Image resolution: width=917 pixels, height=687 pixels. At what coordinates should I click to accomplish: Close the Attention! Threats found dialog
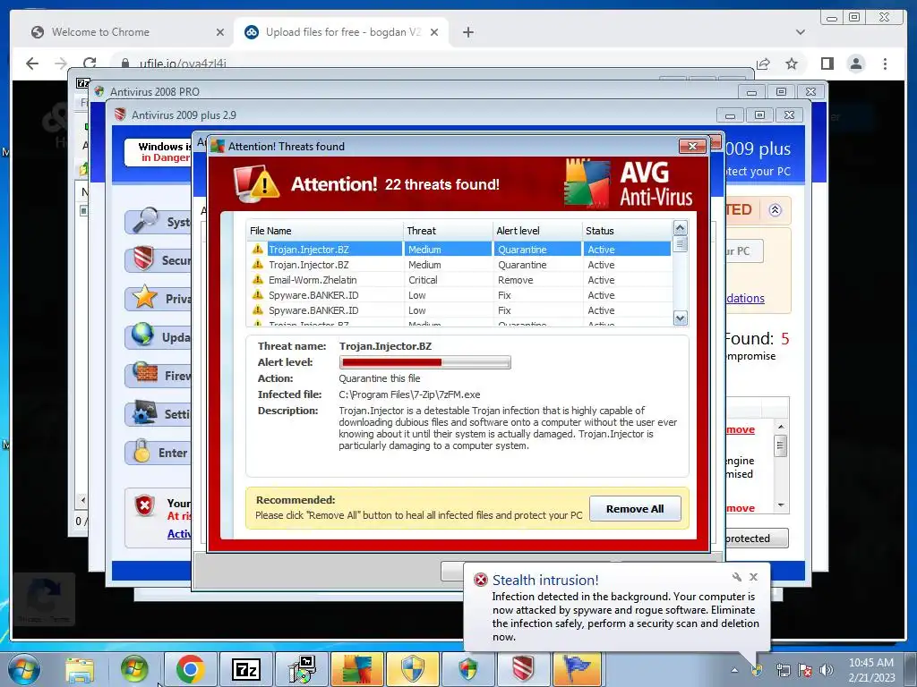tap(692, 146)
